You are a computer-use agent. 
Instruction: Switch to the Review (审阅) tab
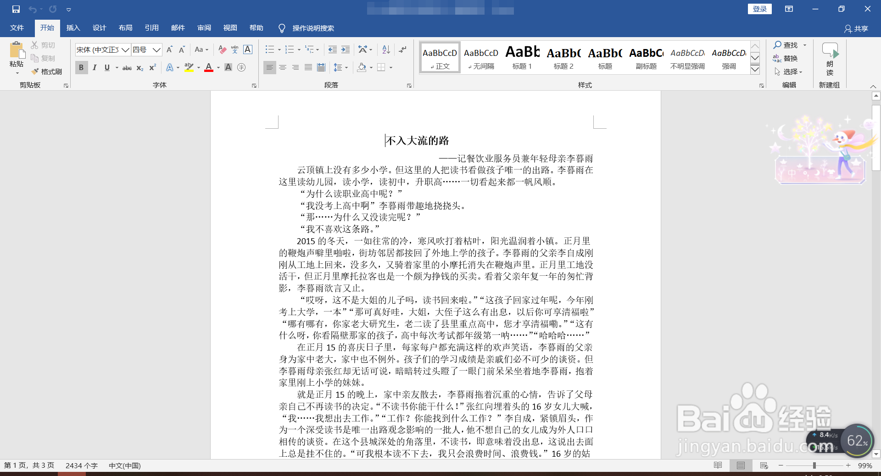[204, 28]
